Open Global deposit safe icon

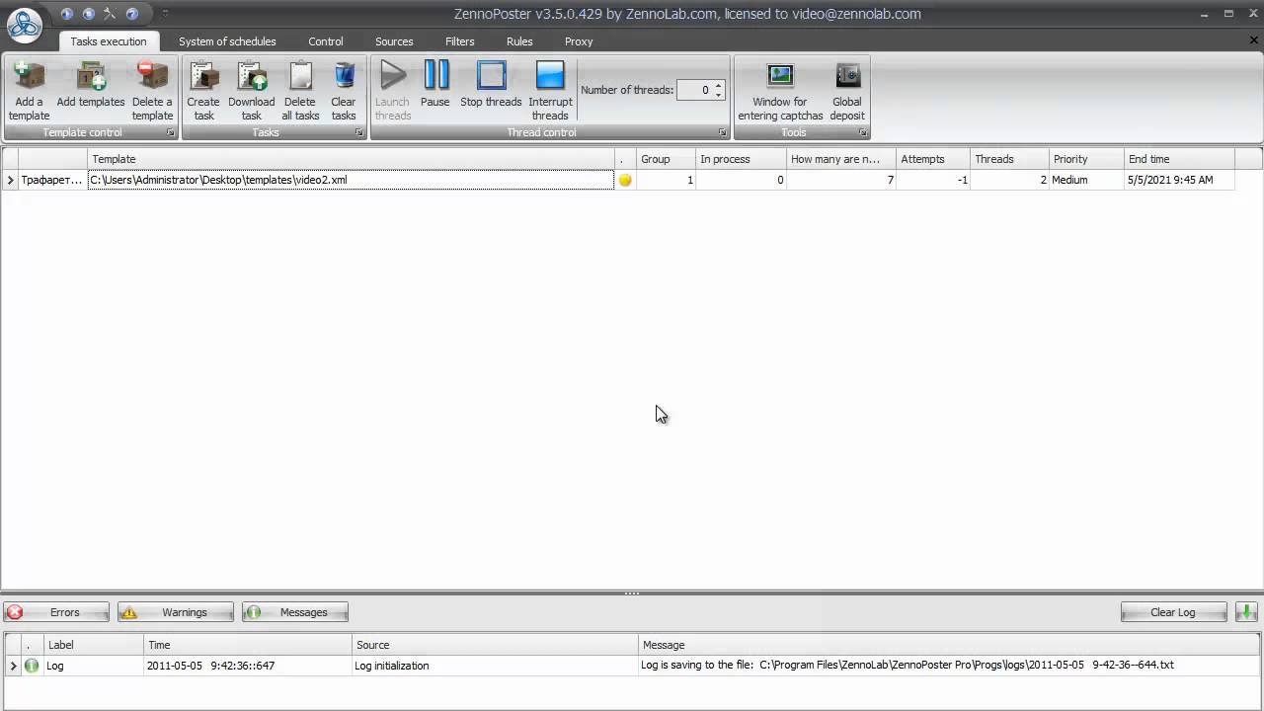[847, 76]
